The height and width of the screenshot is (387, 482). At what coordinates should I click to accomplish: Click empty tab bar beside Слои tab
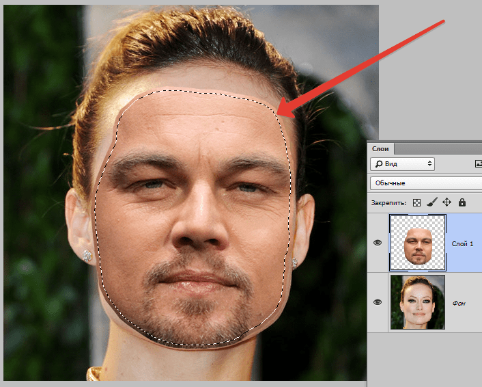(x=437, y=148)
